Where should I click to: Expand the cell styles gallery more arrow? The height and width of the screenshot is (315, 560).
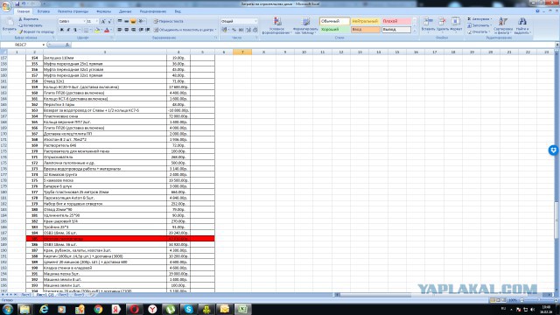tap(414, 31)
